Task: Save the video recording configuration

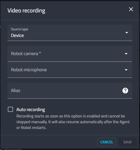Action: click(128, 142)
